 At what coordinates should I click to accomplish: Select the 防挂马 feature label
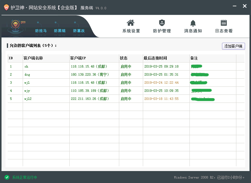pos(41,31)
